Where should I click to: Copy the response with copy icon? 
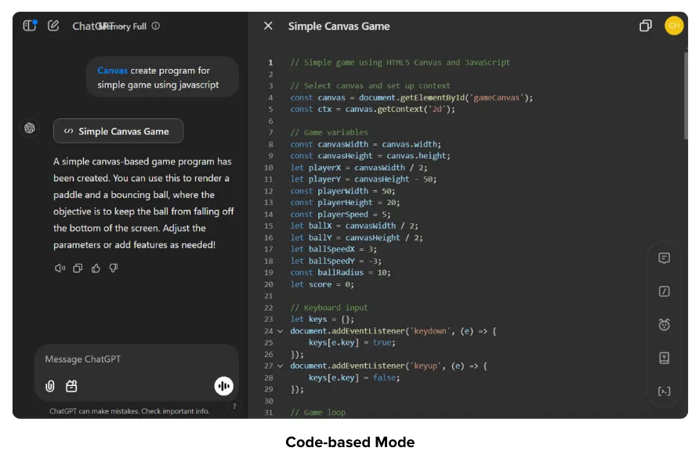point(78,269)
